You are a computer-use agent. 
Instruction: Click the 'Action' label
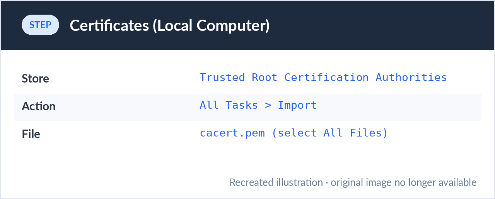pyautogui.click(x=39, y=106)
